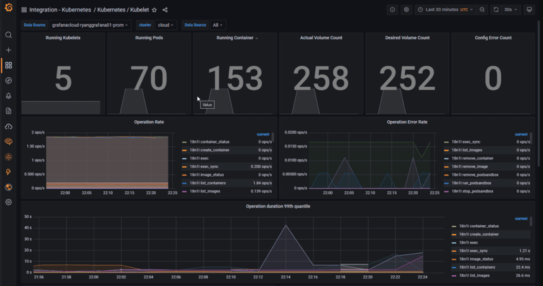Share the dashboard using the share icon
The width and height of the screenshot is (543, 286).
pyautogui.click(x=165, y=10)
